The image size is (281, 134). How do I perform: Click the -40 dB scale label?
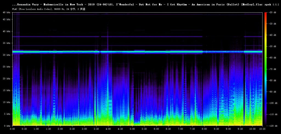pyautogui.click(x=272, y=35)
